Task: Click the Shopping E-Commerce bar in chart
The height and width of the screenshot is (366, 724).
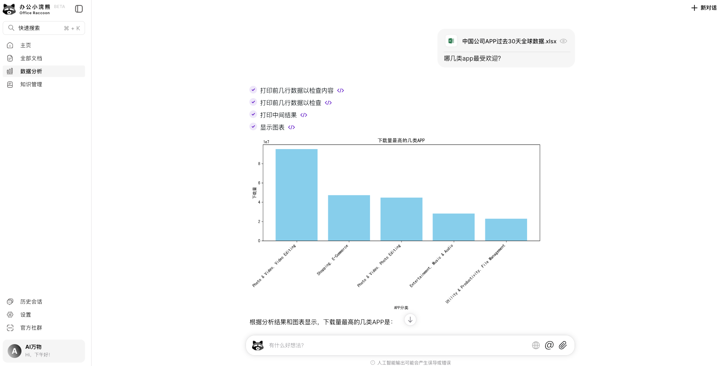Action: click(349, 218)
